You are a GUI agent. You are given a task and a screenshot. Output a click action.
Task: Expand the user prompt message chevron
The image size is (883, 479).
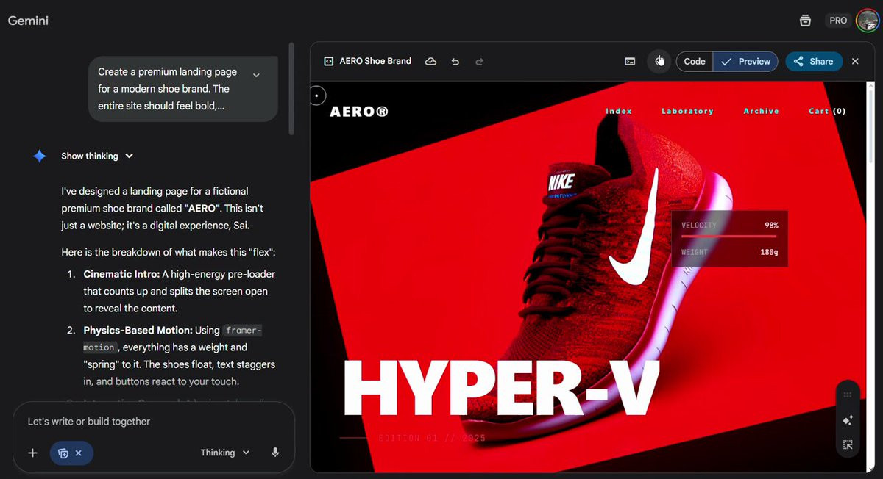(x=256, y=75)
